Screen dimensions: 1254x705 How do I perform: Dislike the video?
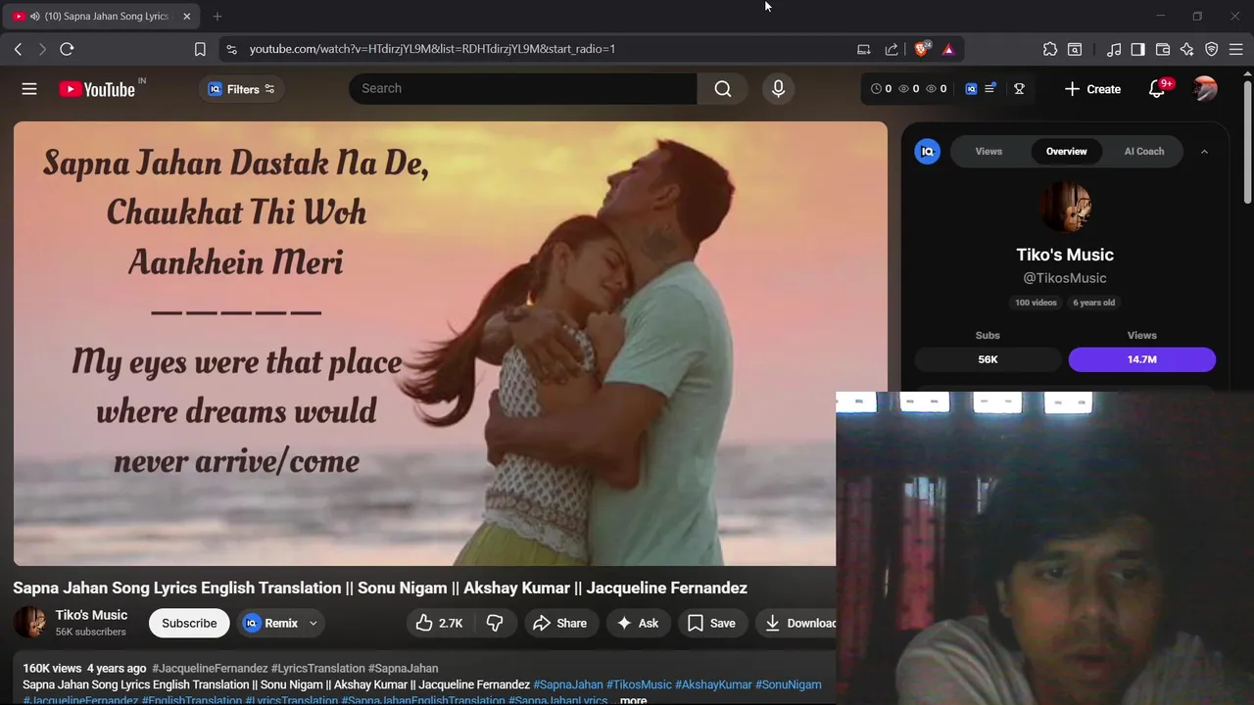[x=495, y=623]
